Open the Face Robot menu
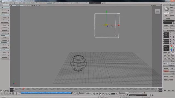 pos(49,3)
